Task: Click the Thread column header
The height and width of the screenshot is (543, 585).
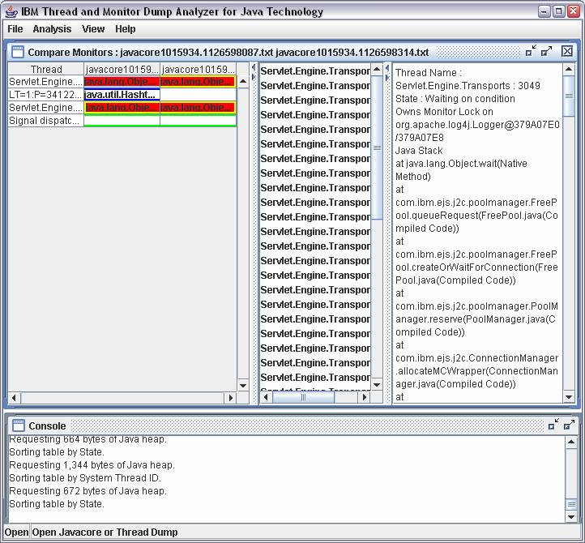Action: [x=46, y=69]
